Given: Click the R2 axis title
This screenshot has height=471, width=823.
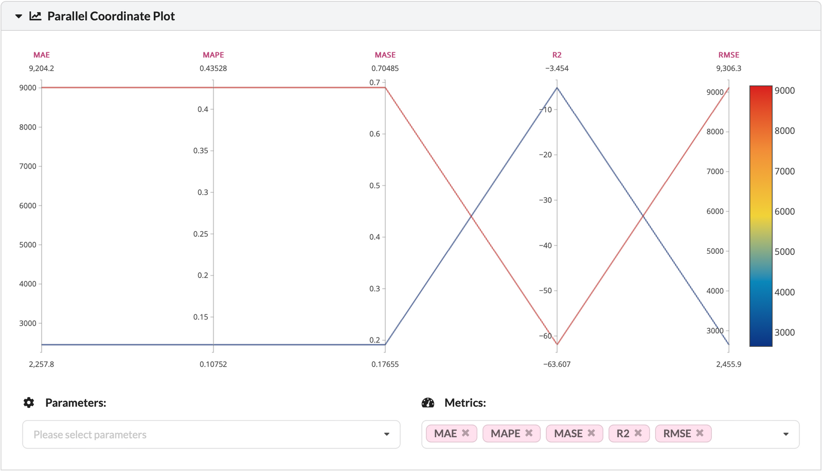Looking at the screenshot, I should click(x=557, y=55).
